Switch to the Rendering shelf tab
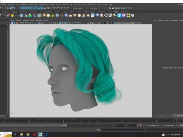The image size is (183, 137). point(33,12)
